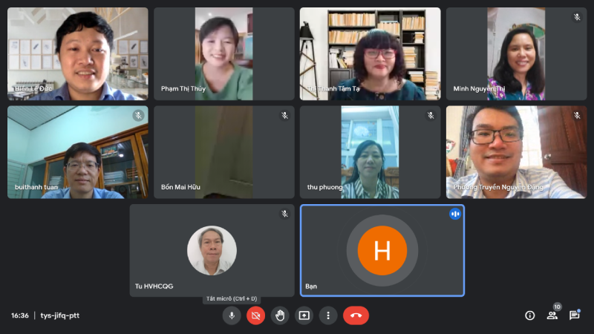Viewport: 594px width, 334px height.
Task: Click the present screen icon
Action: 304,315
